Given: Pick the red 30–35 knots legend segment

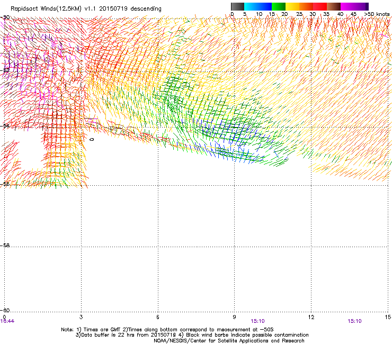Looking at the screenshot, I should 320,6.
